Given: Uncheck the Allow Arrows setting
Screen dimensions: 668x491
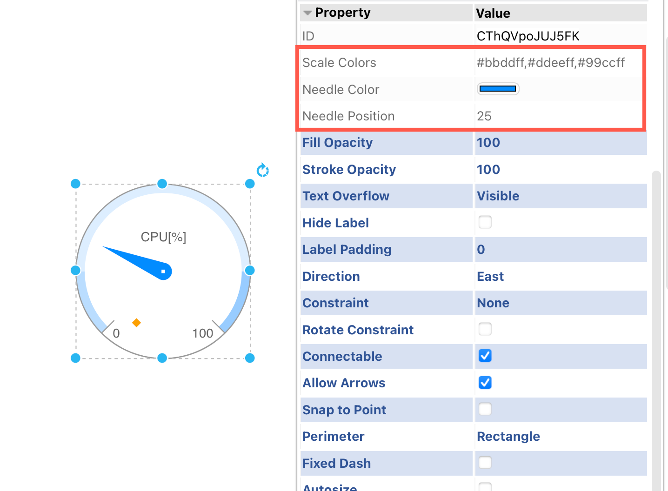Looking at the screenshot, I should 485,382.
